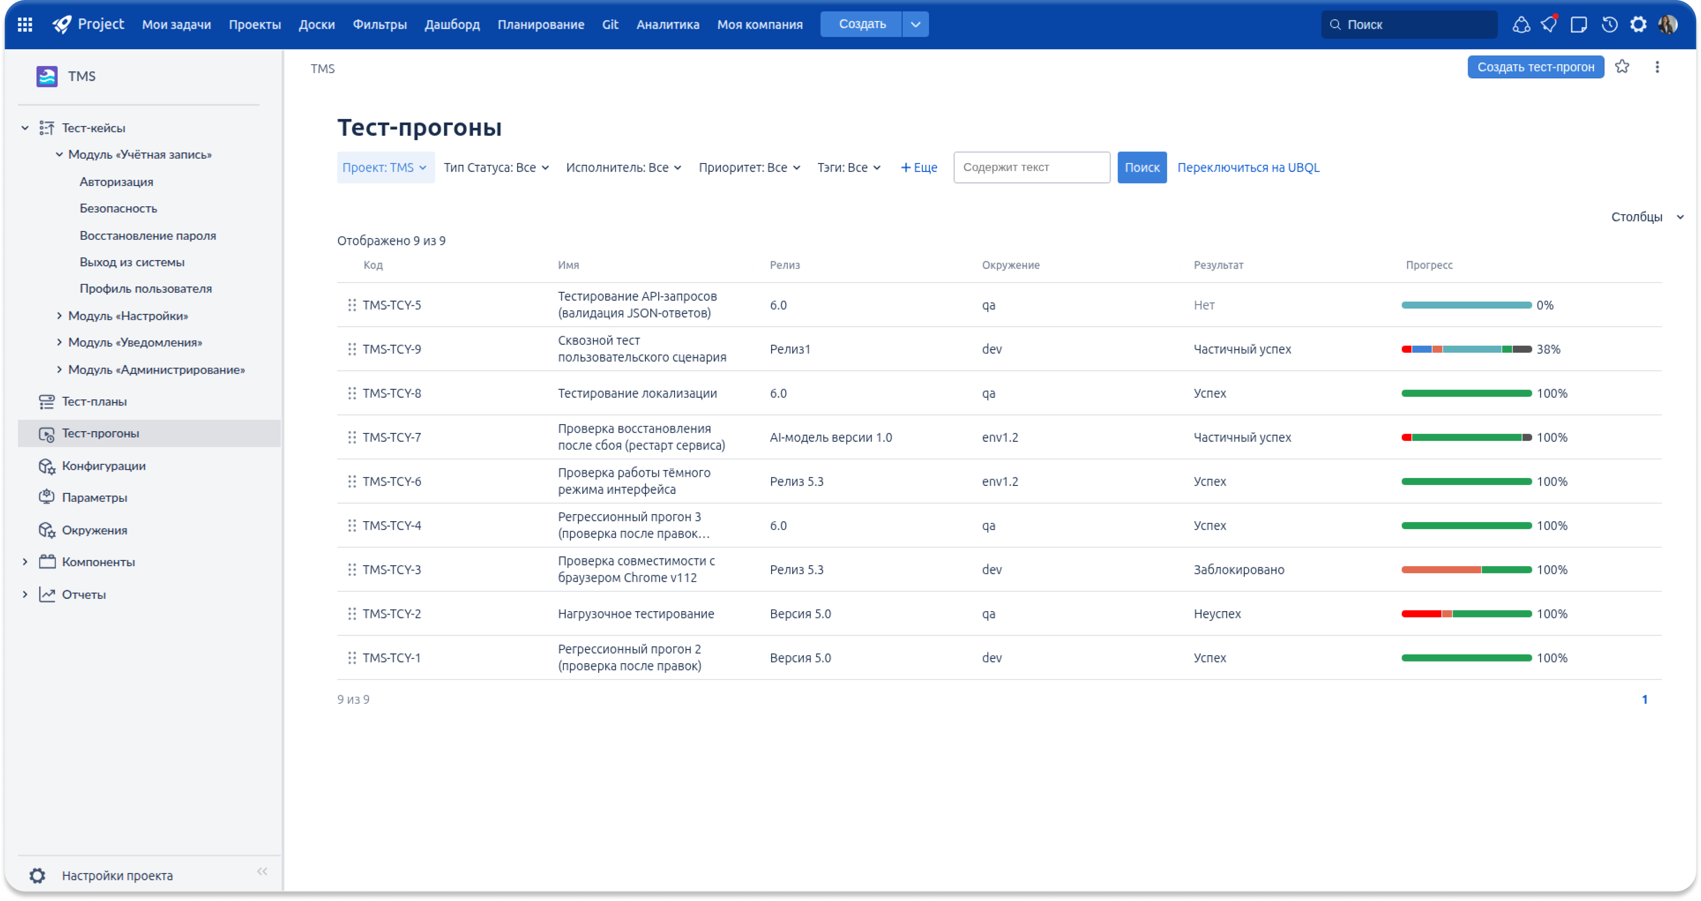The height and width of the screenshot is (901, 1701).
Task: Click the Переключиться на UBQL link
Action: coord(1248,167)
